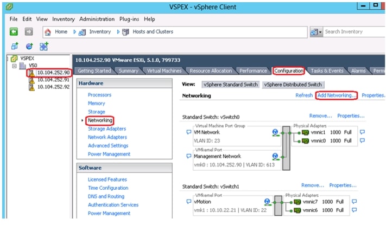Select vSphere Standard Switch view
The width and height of the screenshot is (386, 225).
click(230, 85)
